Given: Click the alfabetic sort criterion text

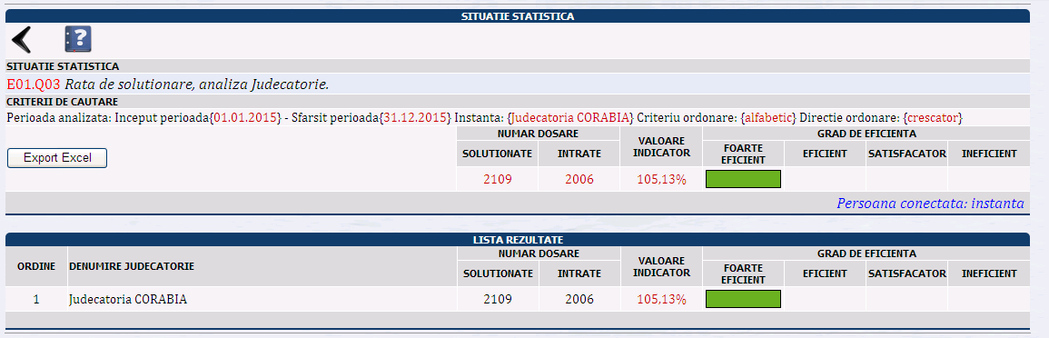Looking at the screenshot, I should (x=768, y=118).
